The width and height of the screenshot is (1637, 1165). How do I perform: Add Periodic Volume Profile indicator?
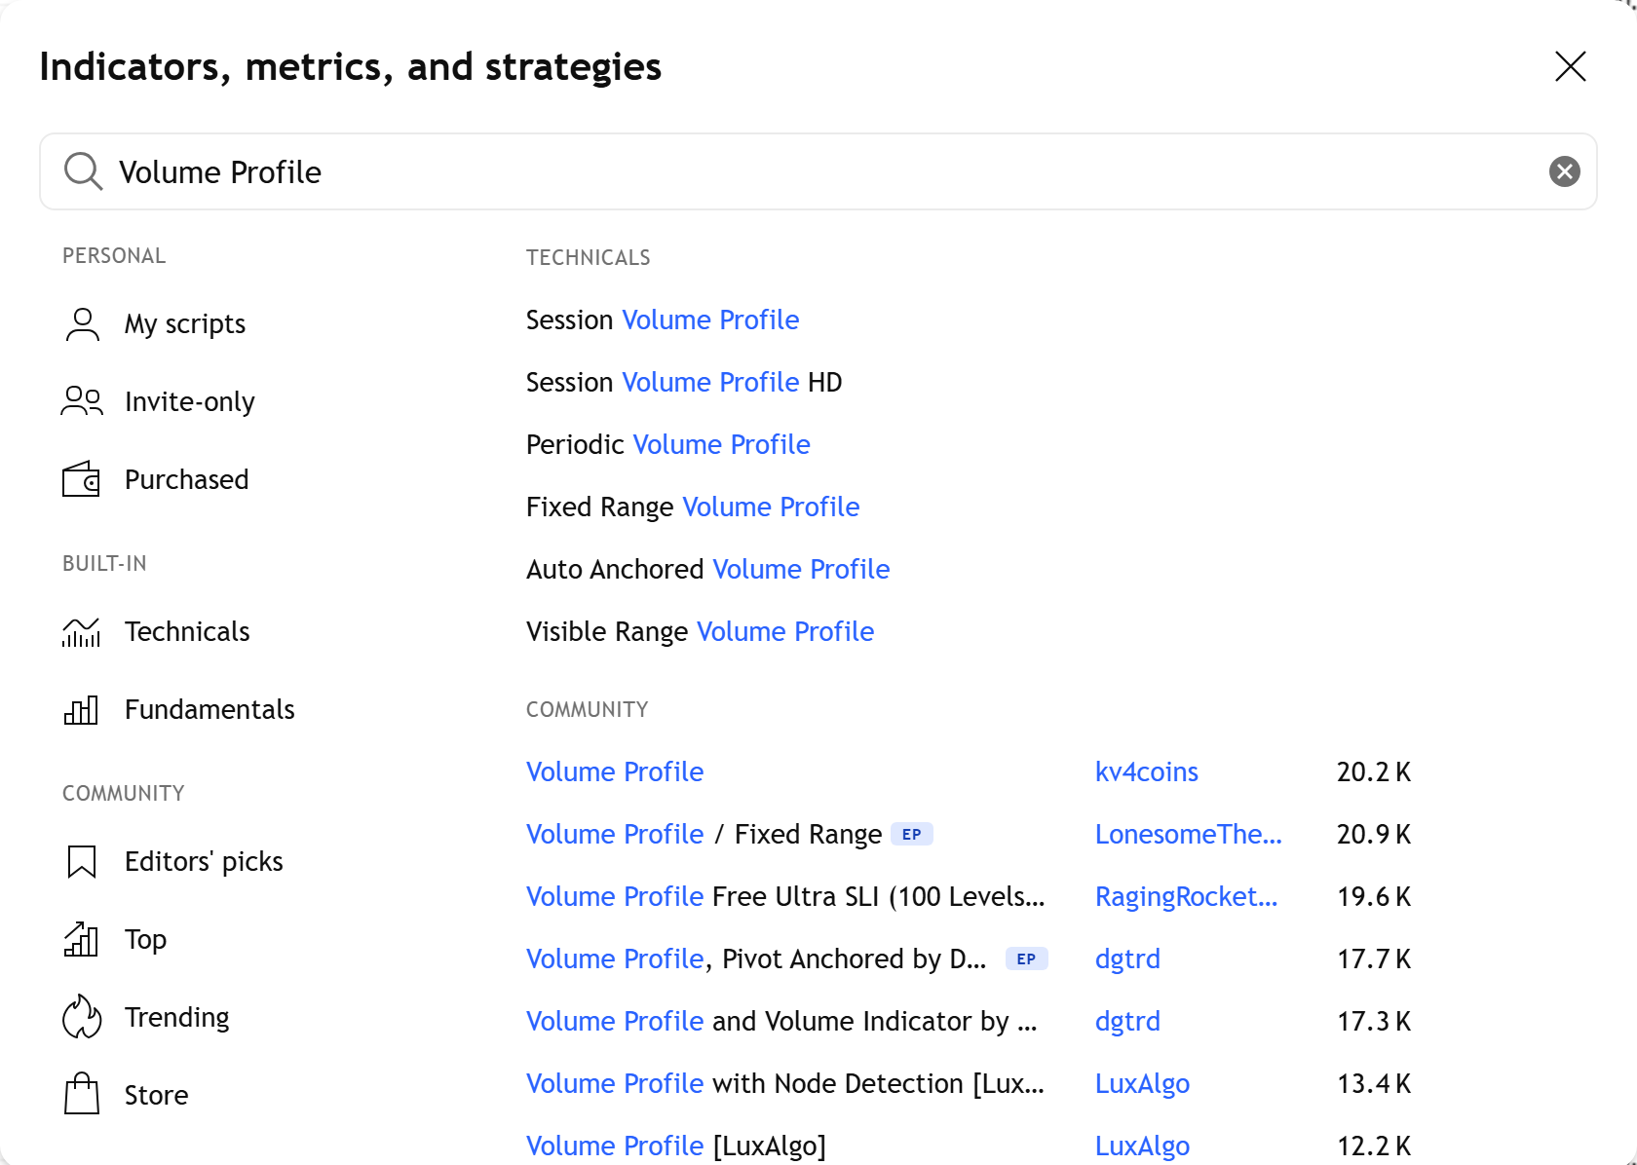pyautogui.click(x=668, y=444)
